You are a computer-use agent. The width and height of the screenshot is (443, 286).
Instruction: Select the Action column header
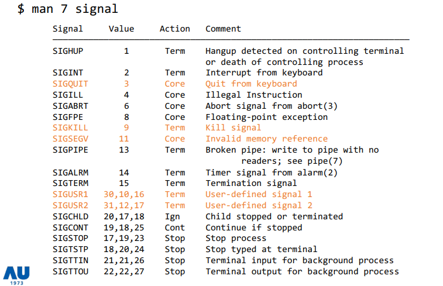click(x=174, y=29)
